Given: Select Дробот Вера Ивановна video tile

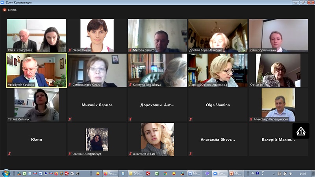Looking at the screenshot, I should pos(218,36).
